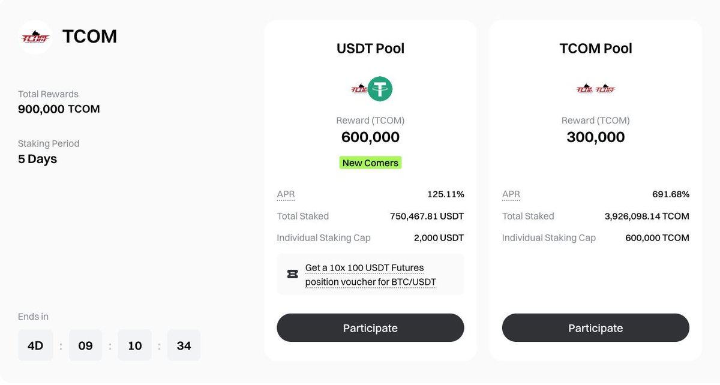The image size is (720, 385).
Task: Click the New Comers badge
Action: tap(370, 163)
